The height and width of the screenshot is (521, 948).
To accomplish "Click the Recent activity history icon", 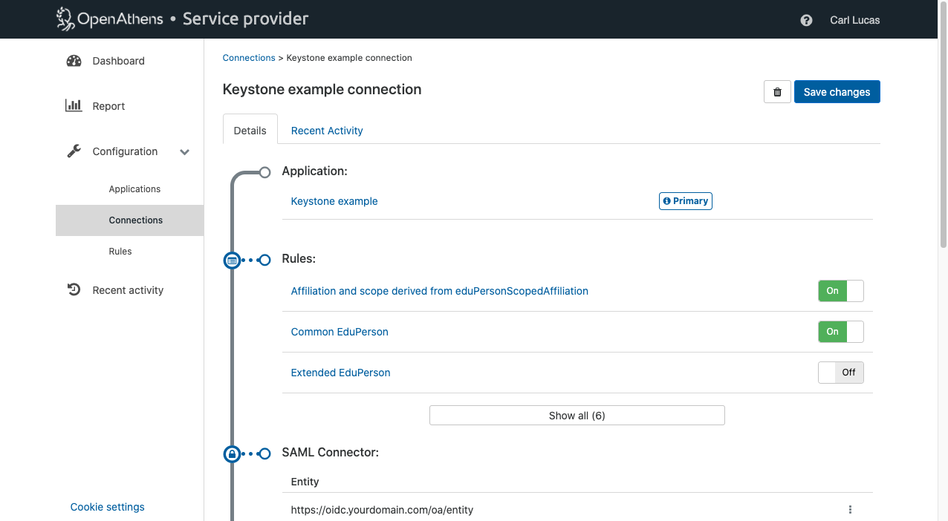I will [74, 290].
